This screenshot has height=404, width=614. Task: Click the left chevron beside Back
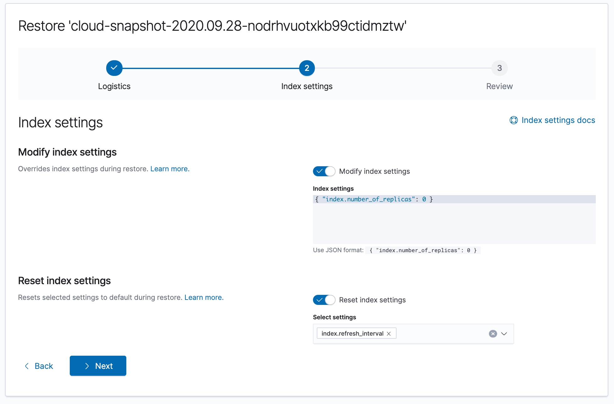[x=27, y=366]
